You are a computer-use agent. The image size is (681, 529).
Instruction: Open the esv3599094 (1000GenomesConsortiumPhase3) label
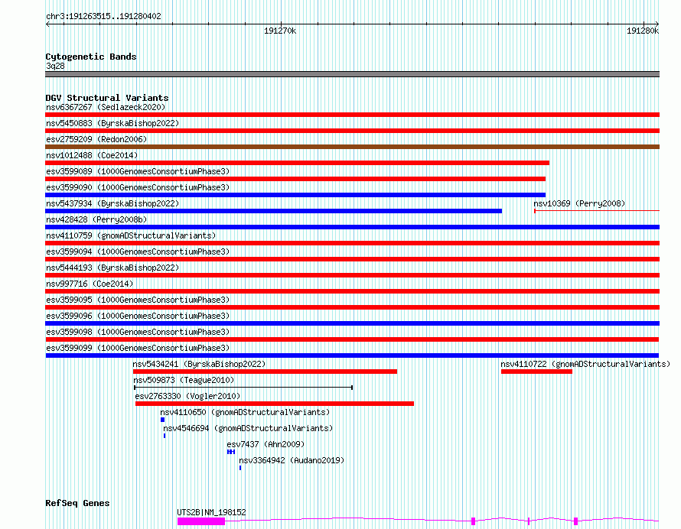click(x=138, y=252)
